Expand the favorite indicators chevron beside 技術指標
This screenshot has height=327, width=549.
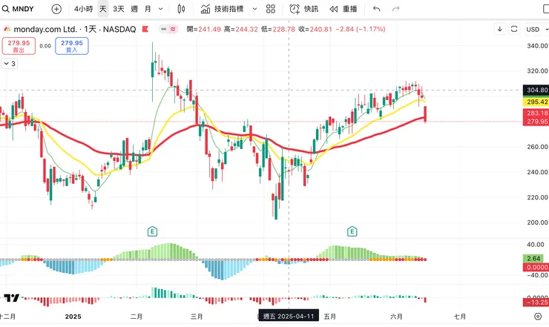pos(255,9)
